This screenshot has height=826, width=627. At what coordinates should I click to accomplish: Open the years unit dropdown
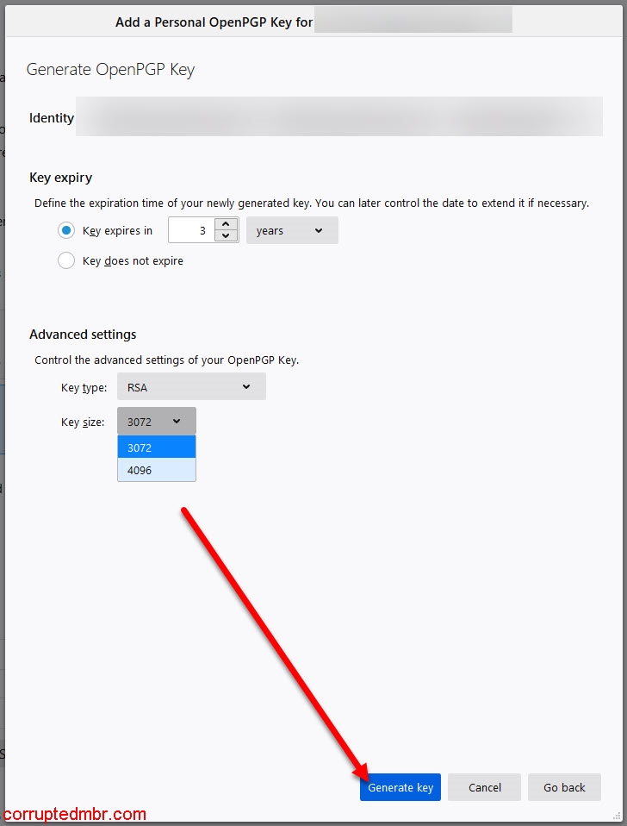[291, 230]
